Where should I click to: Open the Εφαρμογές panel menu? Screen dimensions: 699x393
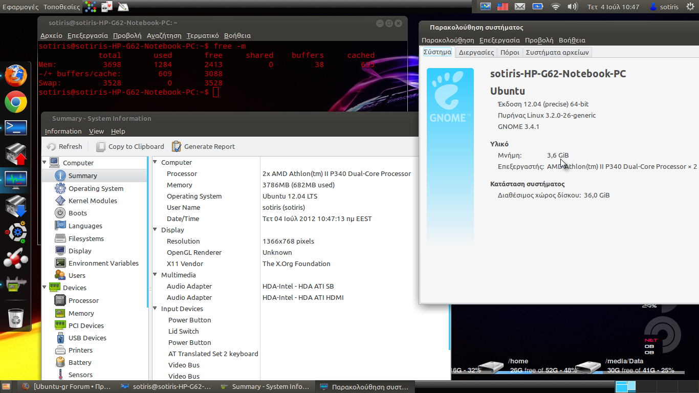(21, 7)
